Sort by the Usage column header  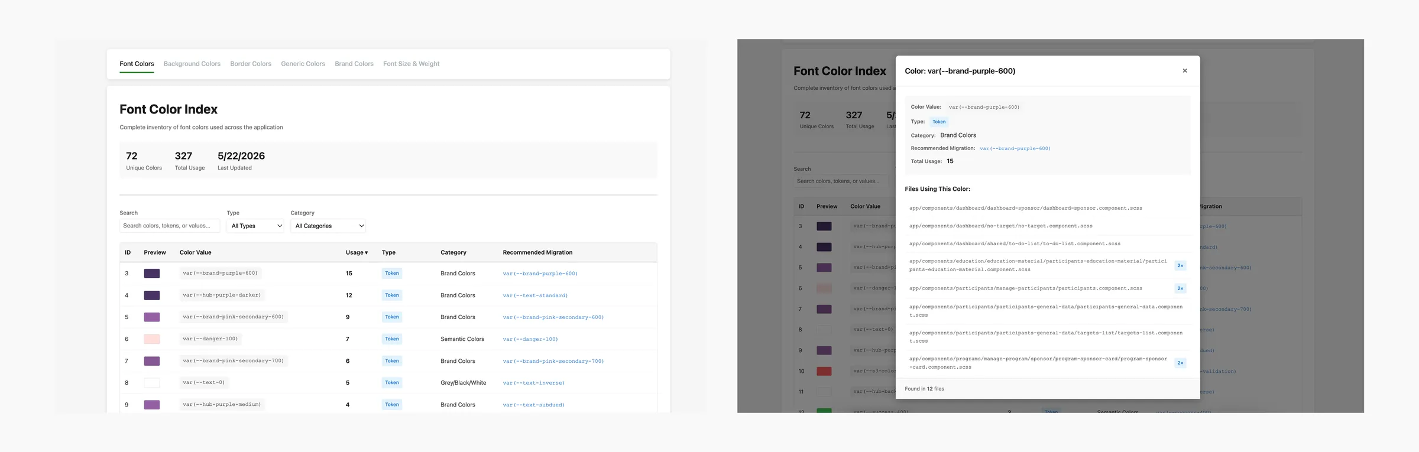(357, 252)
